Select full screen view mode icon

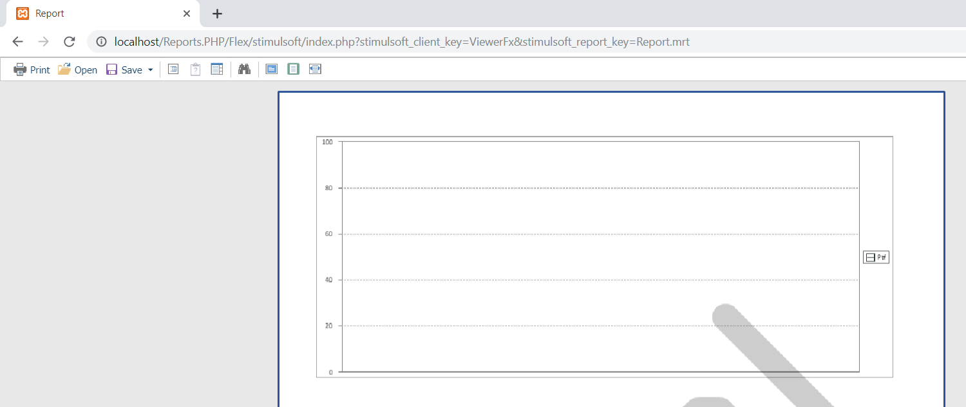[272, 69]
